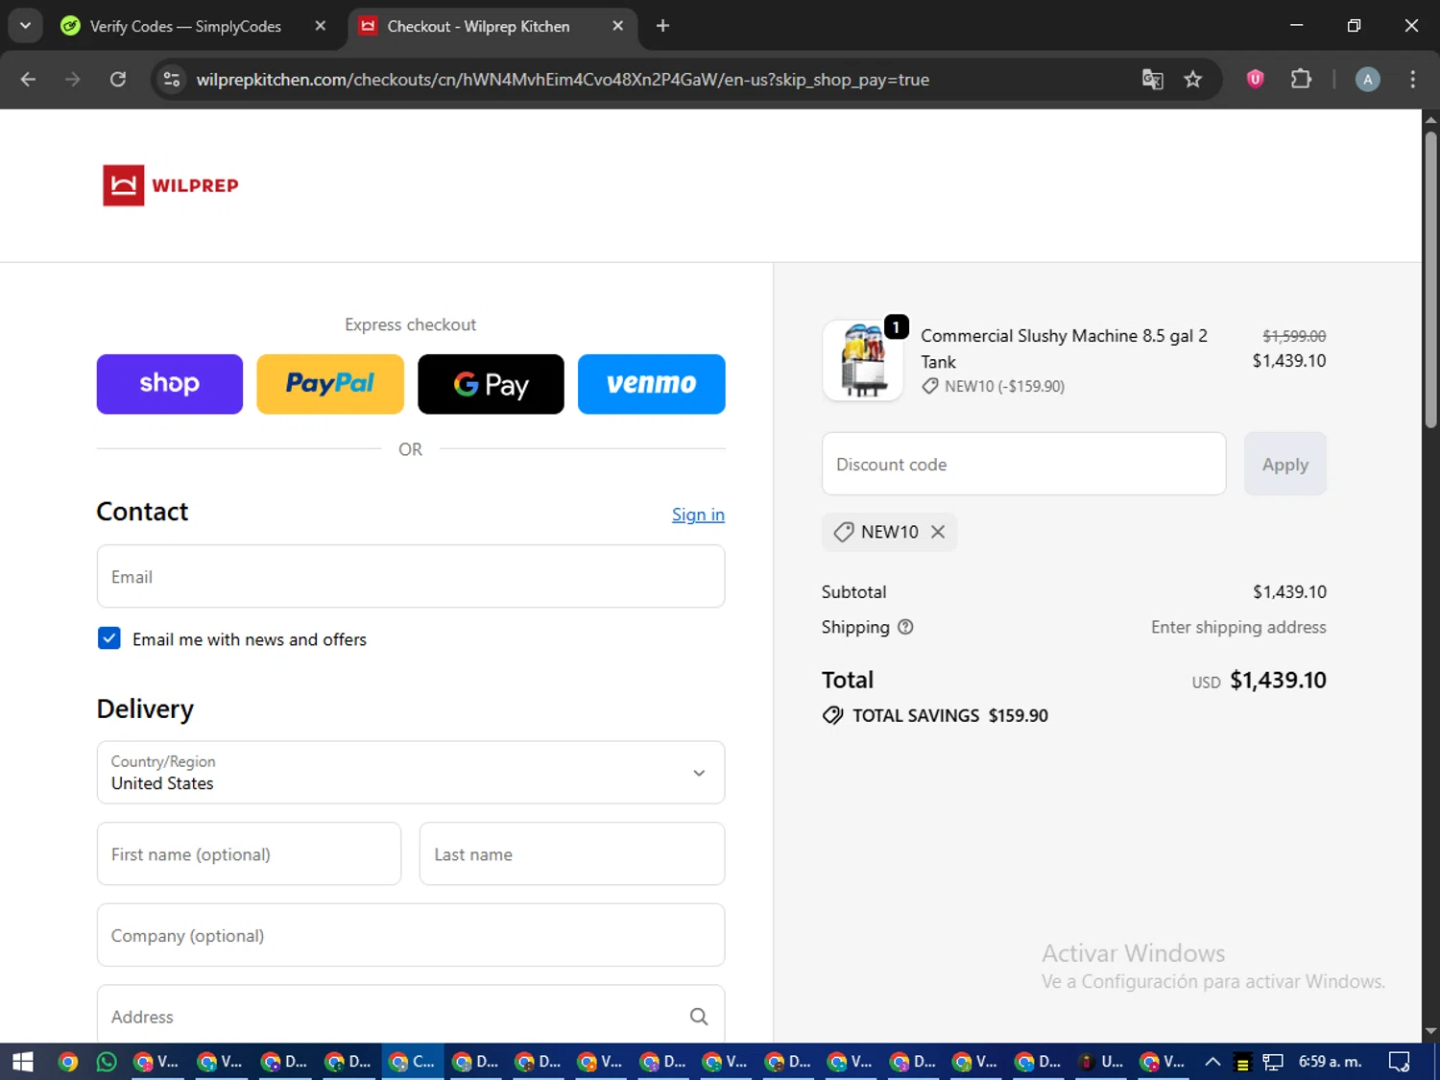The image size is (1440, 1080).
Task: Pay with Venmo button
Action: click(651, 384)
